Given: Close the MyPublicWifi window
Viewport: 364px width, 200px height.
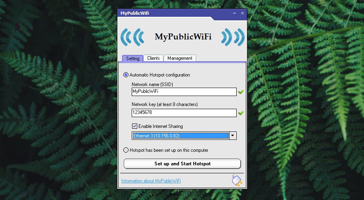Looking at the screenshot, I should pyautogui.click(x=242, y=13).
